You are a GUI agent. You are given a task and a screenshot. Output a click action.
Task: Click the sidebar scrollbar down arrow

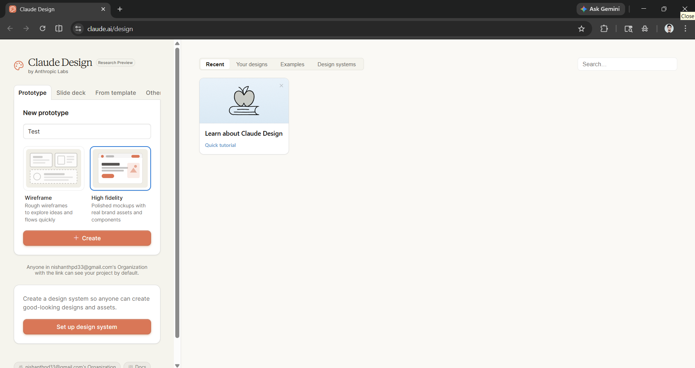pos(177,365)
